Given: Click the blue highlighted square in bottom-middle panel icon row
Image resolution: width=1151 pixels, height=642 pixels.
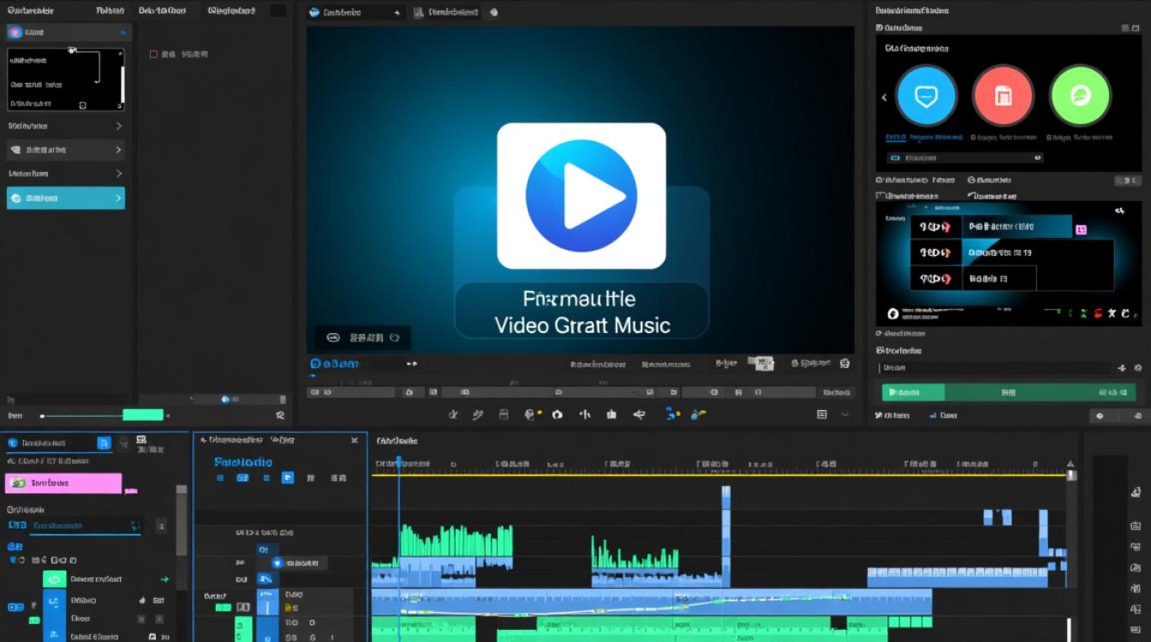Looking at the screenshot, I should (288, 478).
